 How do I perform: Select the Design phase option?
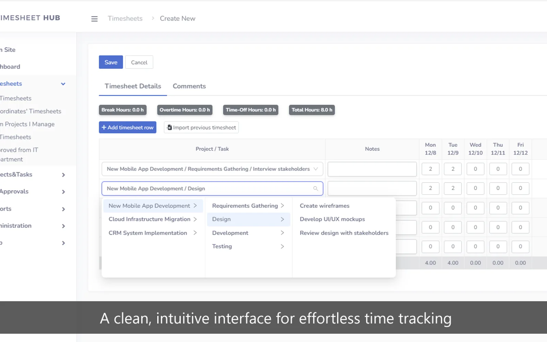point(249,219)
